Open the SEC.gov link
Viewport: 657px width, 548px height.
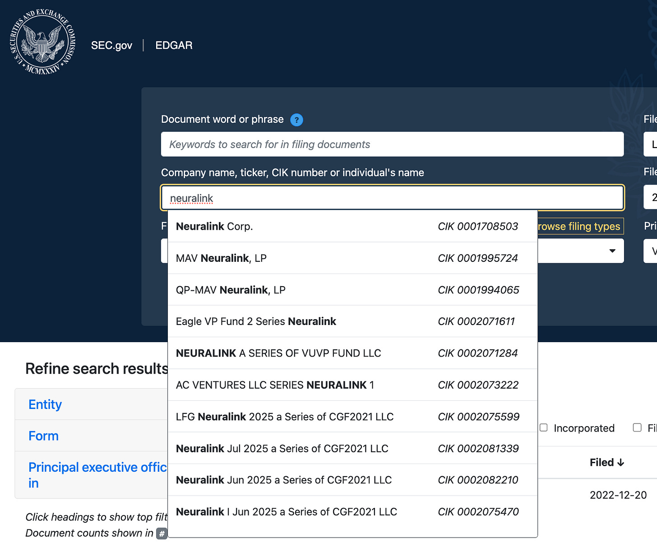point(111,45)
